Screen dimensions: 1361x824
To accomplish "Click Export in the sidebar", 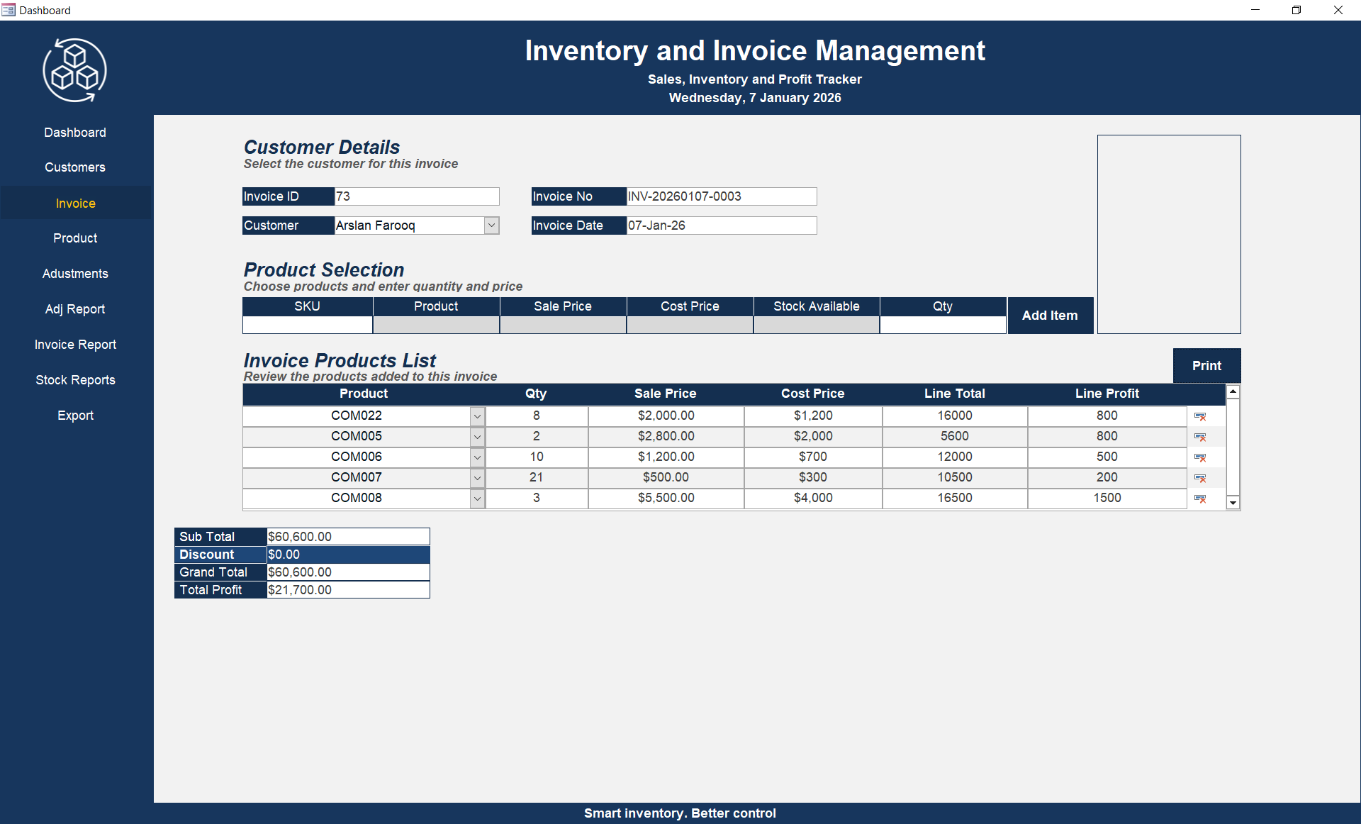I will click(x=75, y=416).
